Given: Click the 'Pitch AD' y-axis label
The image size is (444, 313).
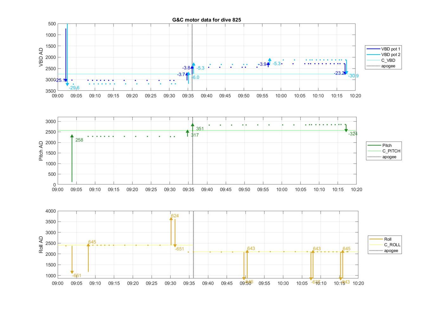Looking at the screenshot, I should tap(41, 151).
